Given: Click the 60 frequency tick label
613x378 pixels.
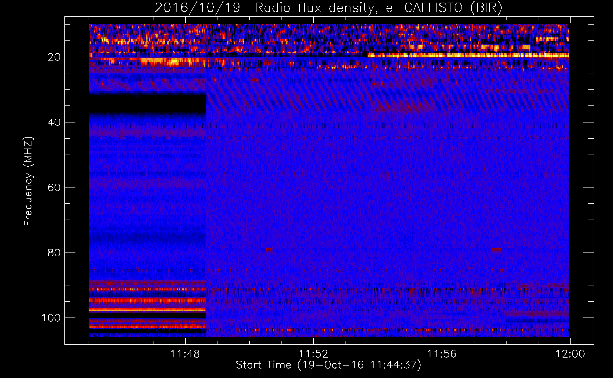Looking at the screenshot, I should click(54, 187).
